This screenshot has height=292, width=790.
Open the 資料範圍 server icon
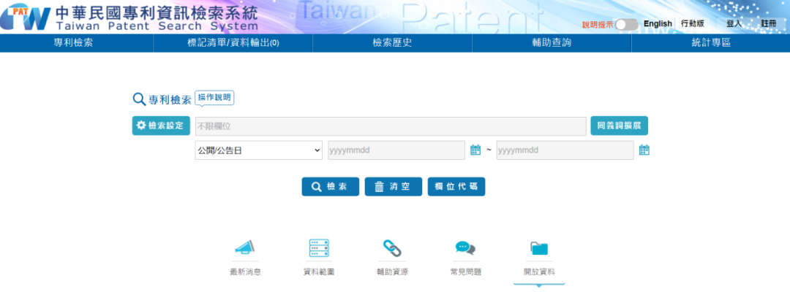319,247
